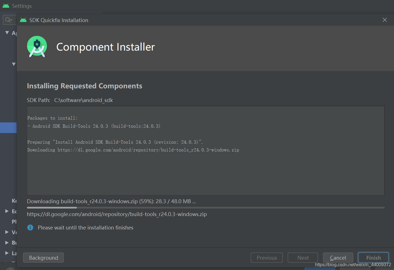Click the URL text below the progress bar

pyautogui.click(x=117, y=214)
